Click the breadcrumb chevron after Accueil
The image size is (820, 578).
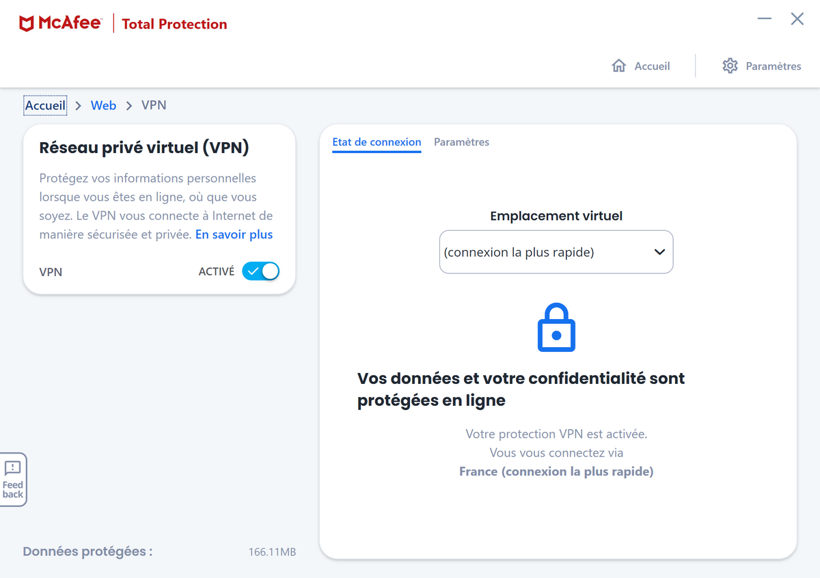[79, 106]
